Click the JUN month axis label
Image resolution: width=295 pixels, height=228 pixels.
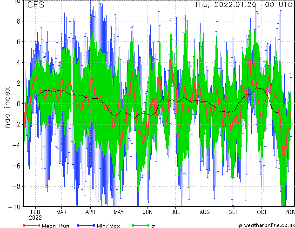tap(147, 212)
